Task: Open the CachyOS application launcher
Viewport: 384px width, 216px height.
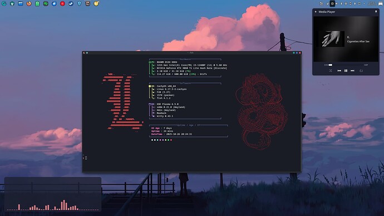Action: pyautogui.click(x=4, y=3)
